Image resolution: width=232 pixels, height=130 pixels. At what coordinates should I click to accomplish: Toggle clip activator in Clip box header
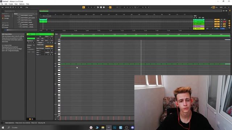coord(28,34)
